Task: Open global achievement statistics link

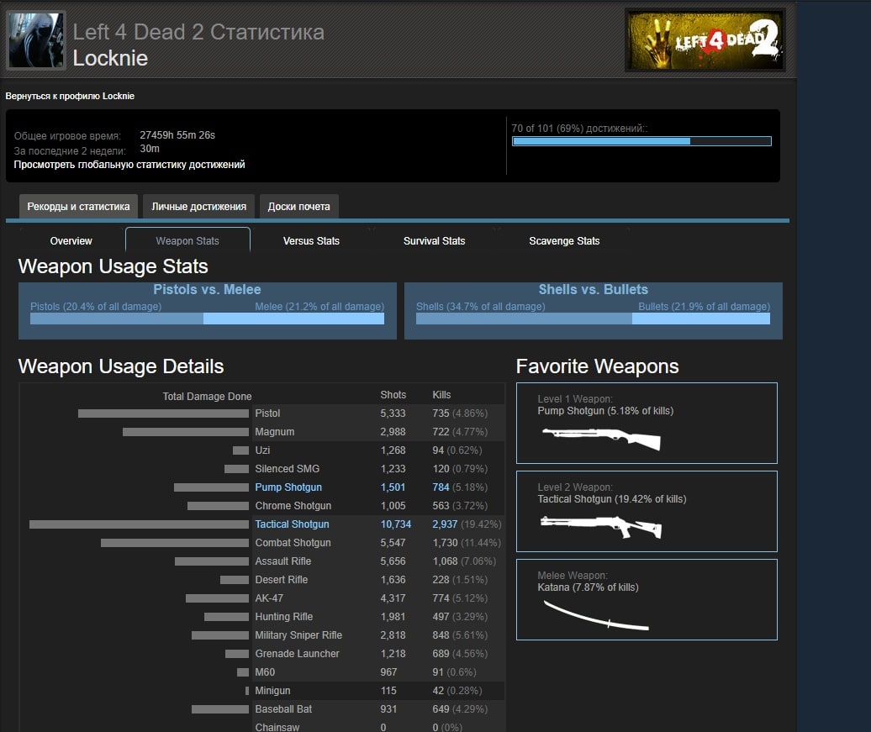Action: coord(129,165)
